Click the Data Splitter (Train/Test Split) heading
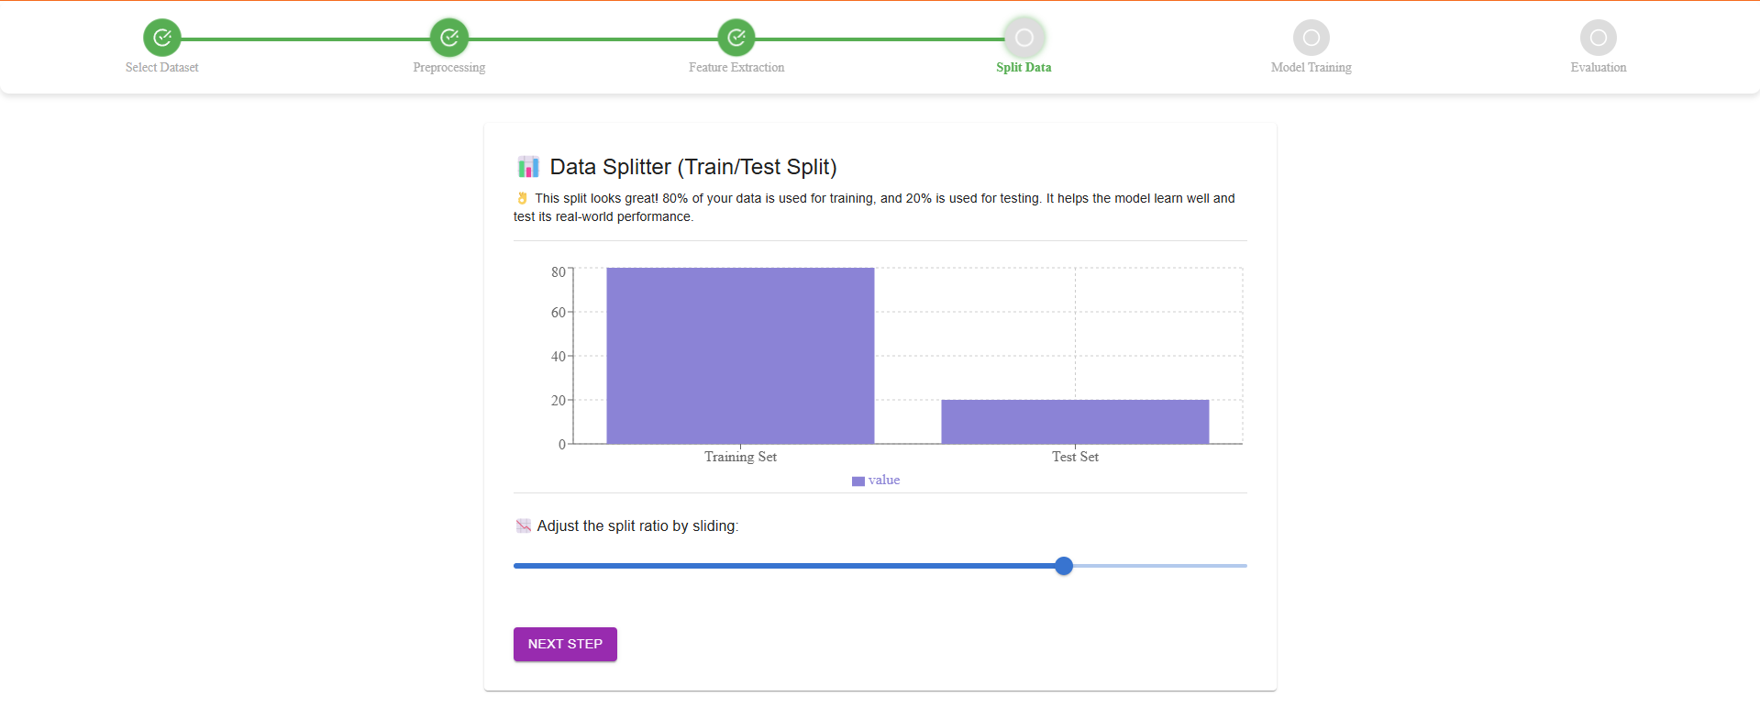The width and height of the screenshot is (1760, 719). (693, 167)
